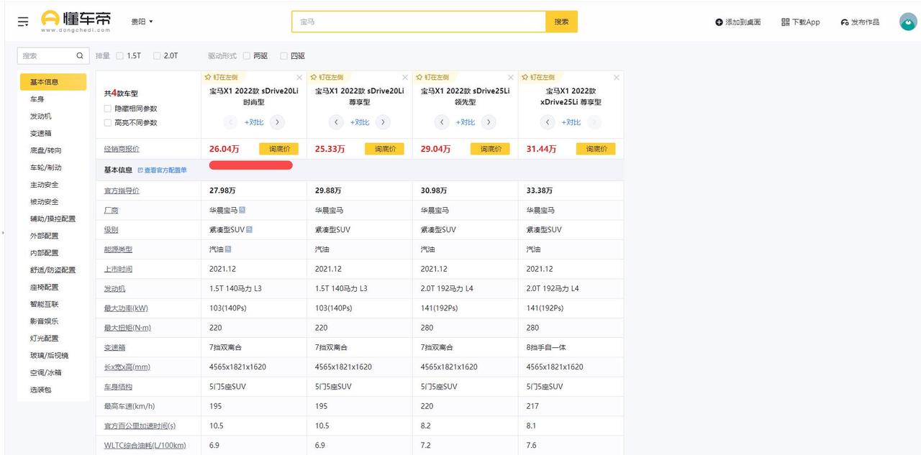921x455 pixels.
Task: Pin the sDrive25Li 领先型 column to the left
Action: pos(433,77)
